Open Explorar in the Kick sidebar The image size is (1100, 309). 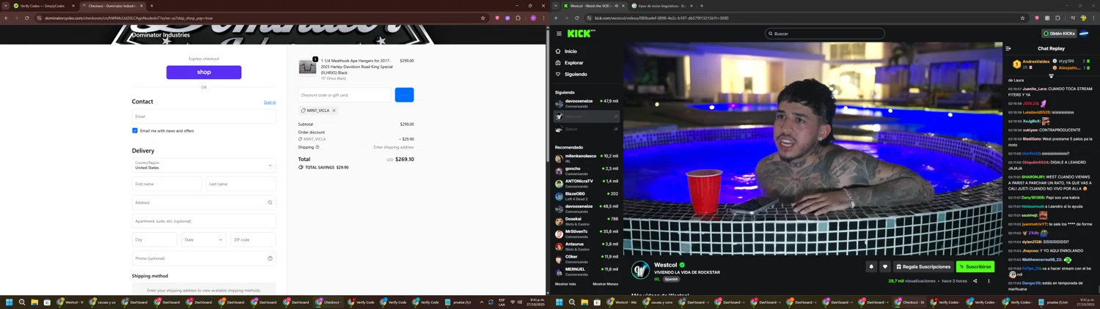(x=573, y=63)
